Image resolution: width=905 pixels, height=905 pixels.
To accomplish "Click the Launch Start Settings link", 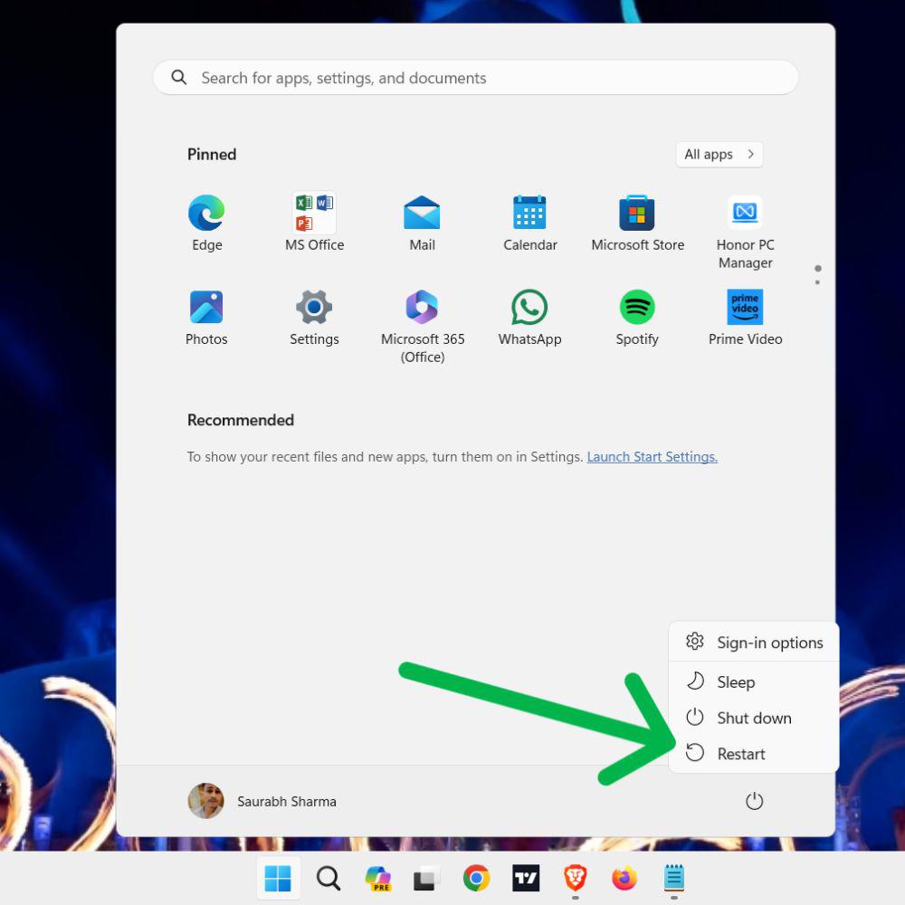I will pyautogui.click(x=653, y=456).
